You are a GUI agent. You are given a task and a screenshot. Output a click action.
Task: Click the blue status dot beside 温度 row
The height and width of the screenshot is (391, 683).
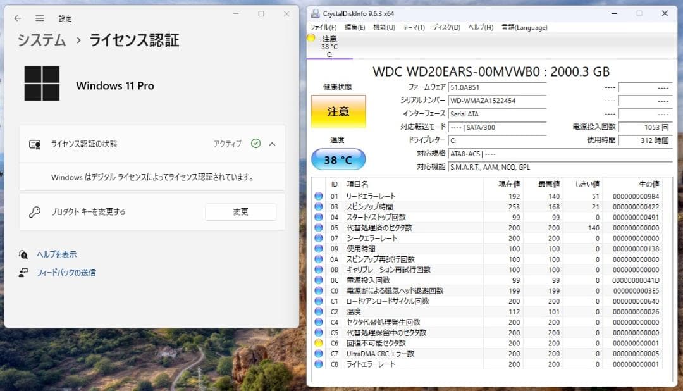pyautogui.click(x=318, y=311)
